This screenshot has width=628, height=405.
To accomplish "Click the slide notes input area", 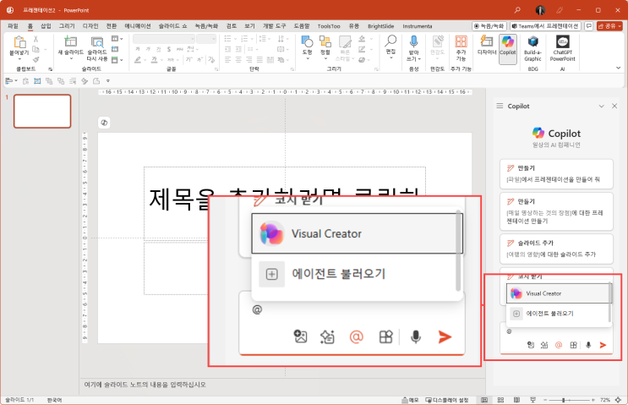I will [x=282, y=385].
